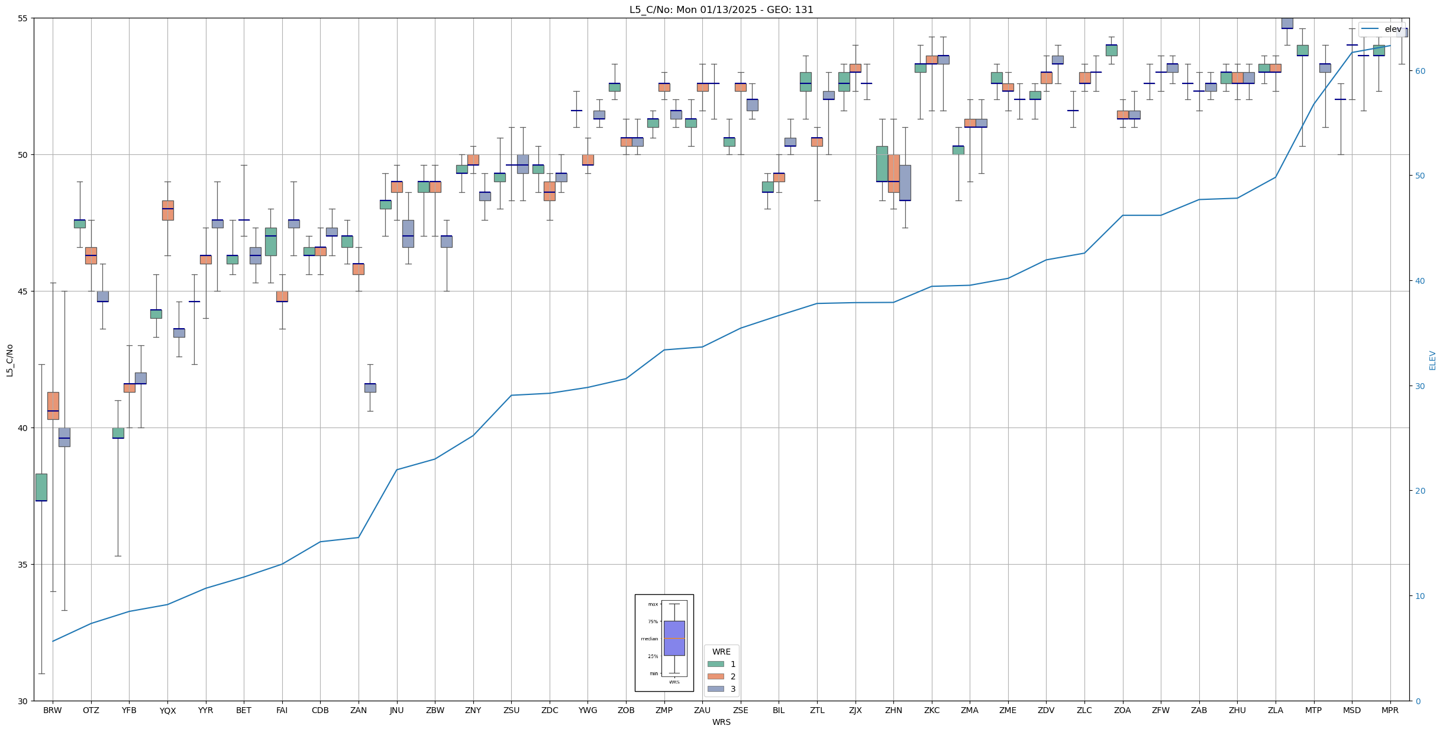Select the MPR station tick label
The height and width of the screenshot is (732, 1443).
[1390, 710]
